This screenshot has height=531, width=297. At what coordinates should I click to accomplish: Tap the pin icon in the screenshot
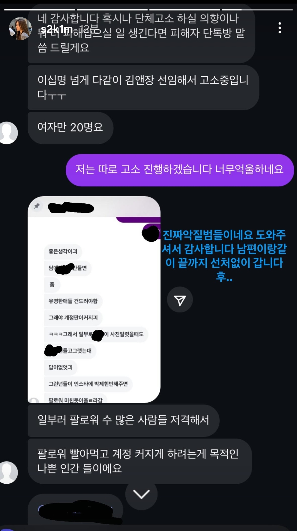[37, 206]
